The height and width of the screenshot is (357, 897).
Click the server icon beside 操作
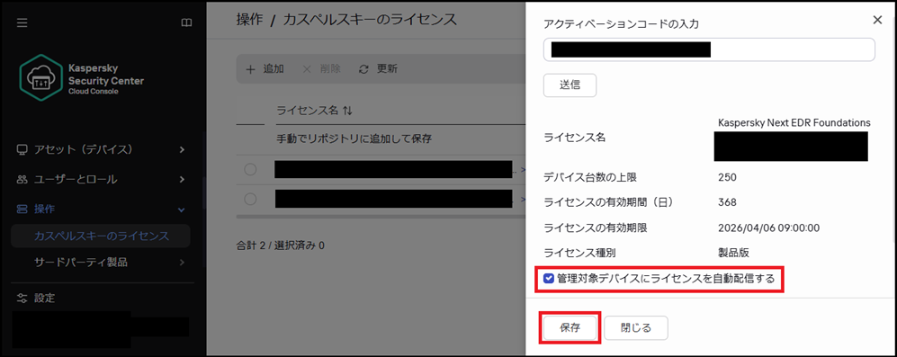[x=22, y=210]
